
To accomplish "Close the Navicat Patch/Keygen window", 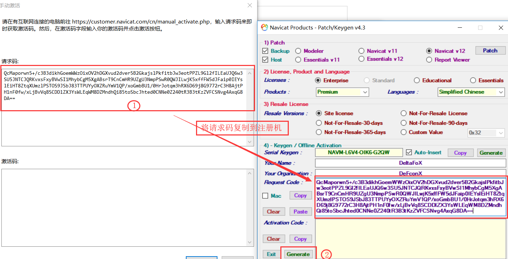I will [x=501, y=28].
